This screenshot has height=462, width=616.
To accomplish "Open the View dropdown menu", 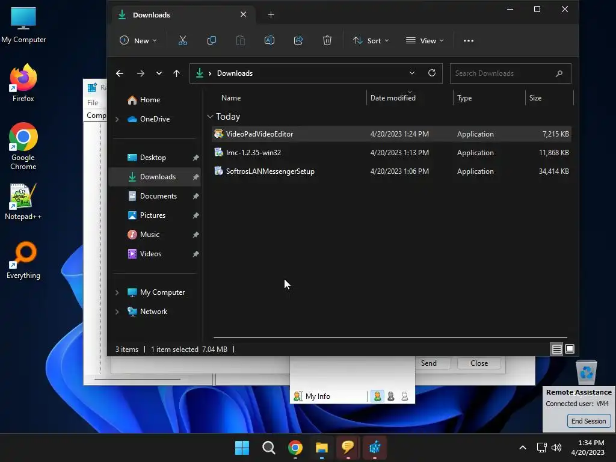I will pos(425,40).
